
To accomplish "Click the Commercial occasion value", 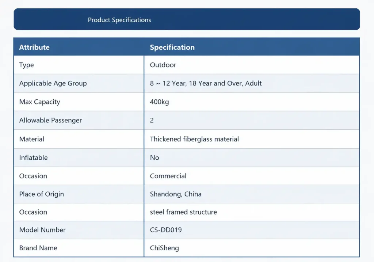I will click(x=168, y=176).
